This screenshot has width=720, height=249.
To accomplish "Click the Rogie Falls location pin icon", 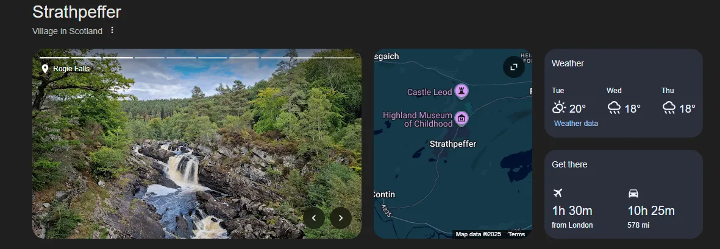I will [x=45, y=69].
